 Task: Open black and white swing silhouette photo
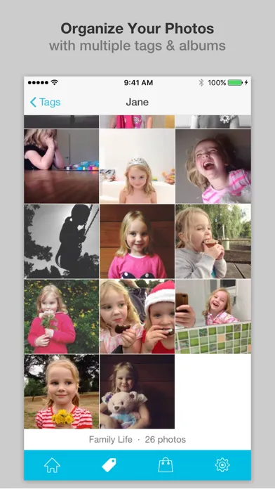click(x=61, y=242)
